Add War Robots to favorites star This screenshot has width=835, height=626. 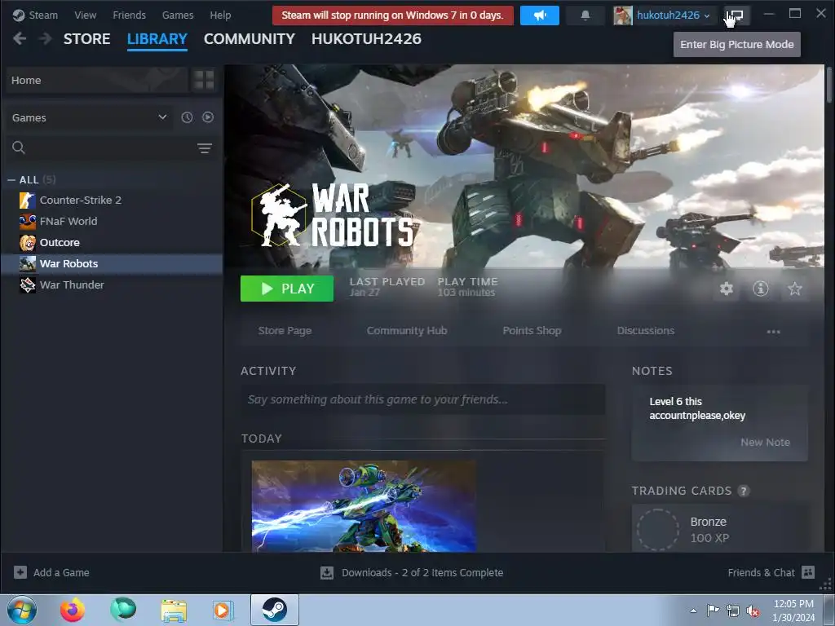tap(794, 289)
